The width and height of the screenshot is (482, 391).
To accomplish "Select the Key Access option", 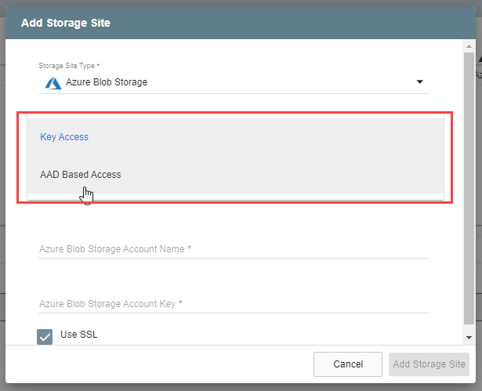I will [x=64, y=137].
